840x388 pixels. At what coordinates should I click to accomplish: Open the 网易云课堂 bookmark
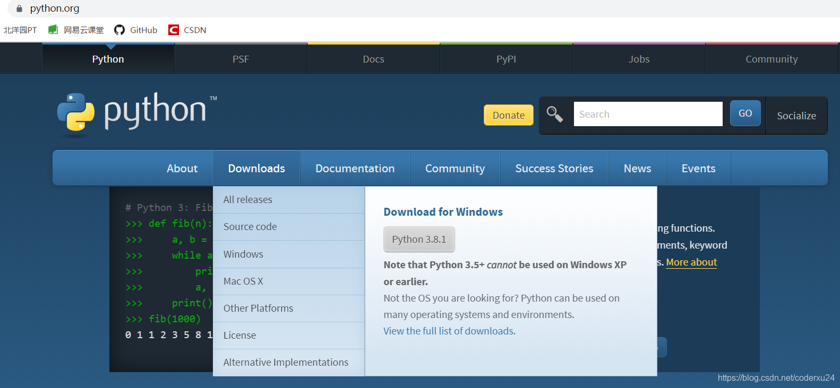coord(76,30)
